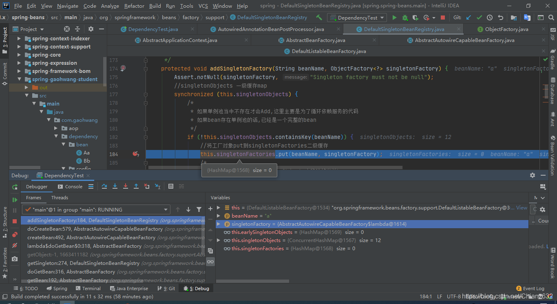Expand spring-core module in tree
The image size is (557, 304).
pyautogui.click(x=19, y=55)
